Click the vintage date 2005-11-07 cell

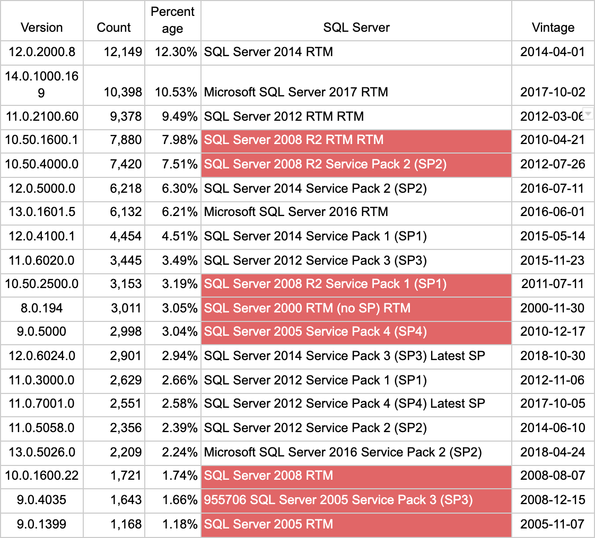click(553, 524)
